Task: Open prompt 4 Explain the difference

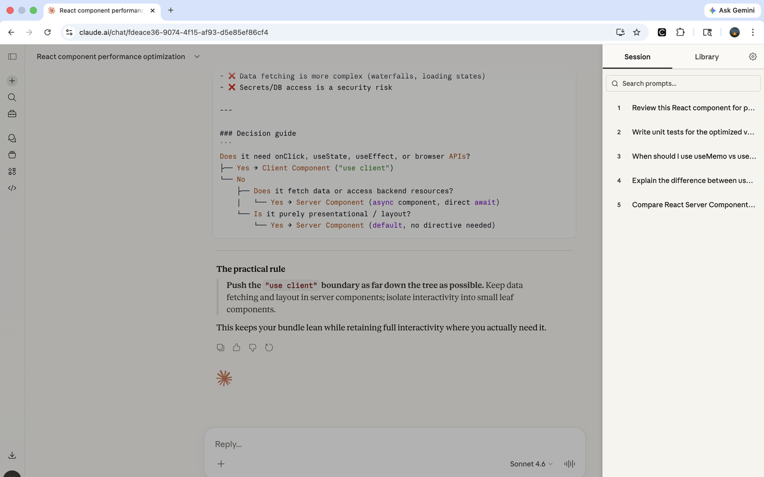Action: [683, 180]
